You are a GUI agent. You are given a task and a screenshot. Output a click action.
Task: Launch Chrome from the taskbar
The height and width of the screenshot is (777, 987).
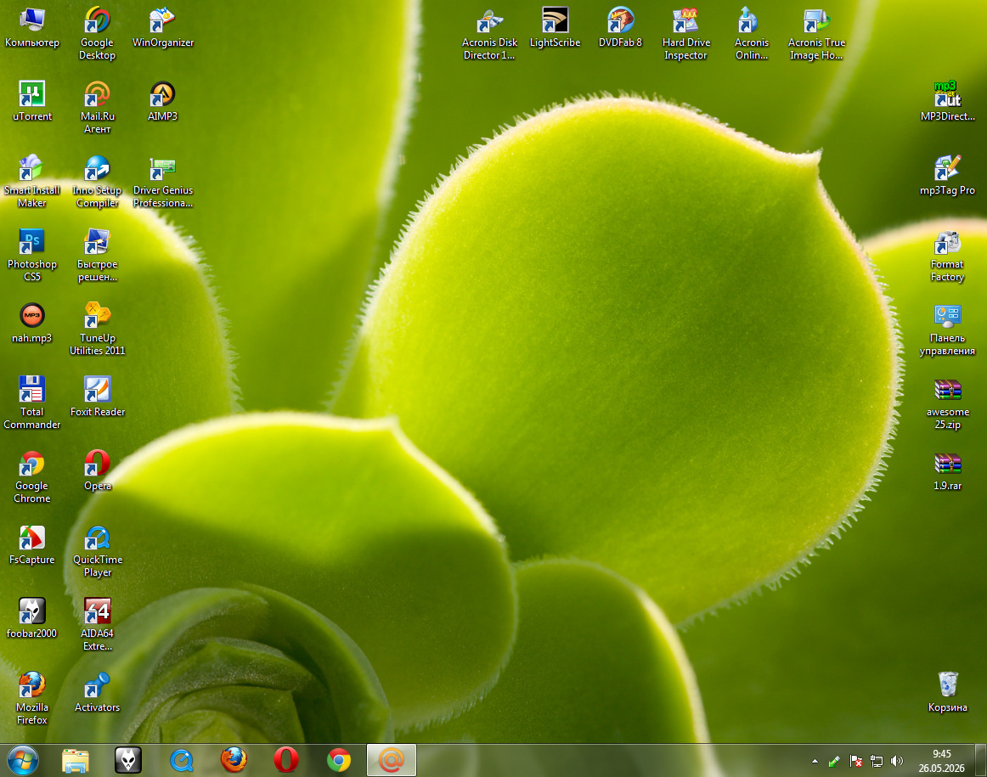[x=339, y=760]
